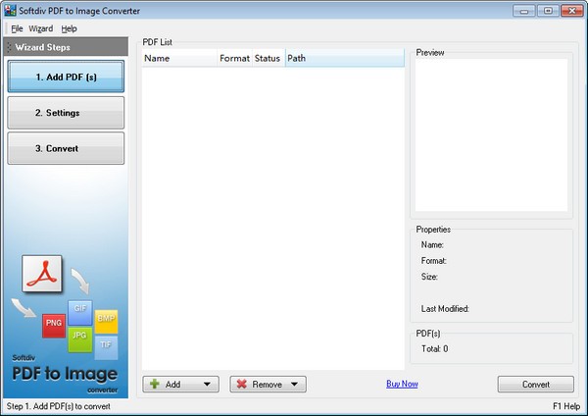Click the TIF format tile
This screenshot has height=416, width=588.
coord(106,344)
